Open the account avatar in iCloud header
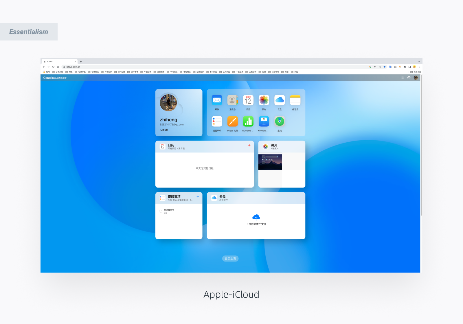Image resolution: width=463 pixels, height=324 pixels. [416, 78]
